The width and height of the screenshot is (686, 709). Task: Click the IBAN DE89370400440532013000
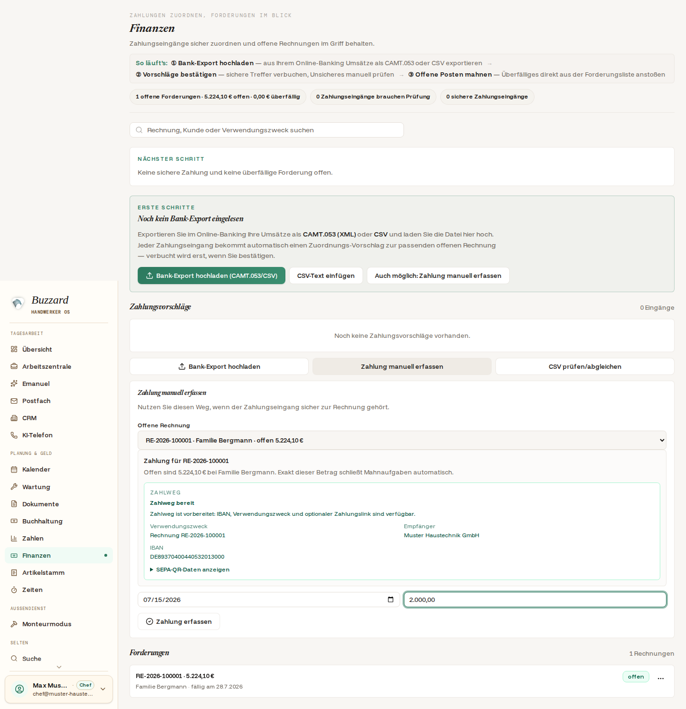point(187,557)
